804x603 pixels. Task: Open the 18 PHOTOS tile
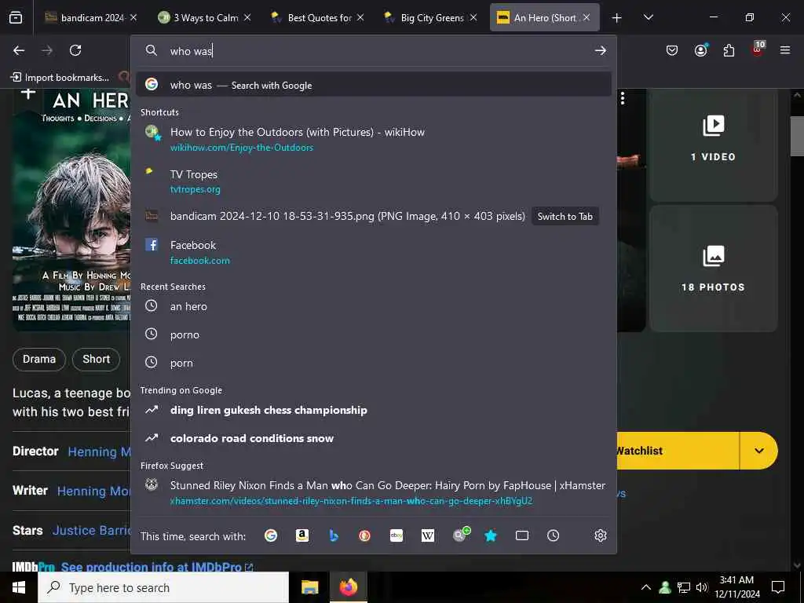coord(713,269)
